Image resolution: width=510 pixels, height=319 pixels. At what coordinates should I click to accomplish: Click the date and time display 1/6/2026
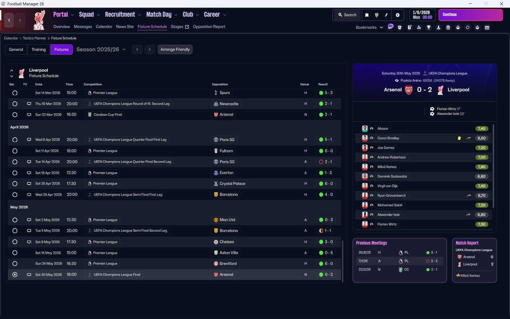click(x=422, y=15)
